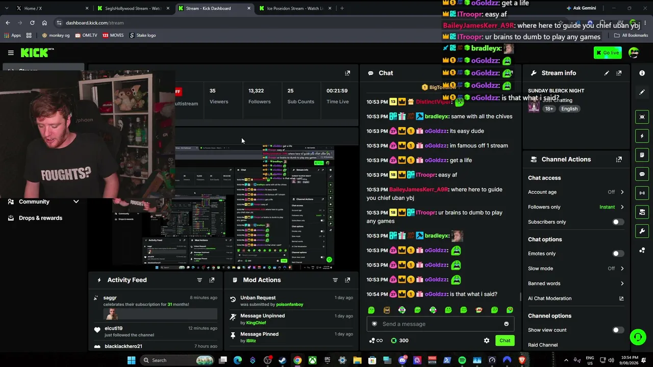This screenshot has height=367, width=653.
Task: Open the emoji picker in message box
Action: coord(506,324)
